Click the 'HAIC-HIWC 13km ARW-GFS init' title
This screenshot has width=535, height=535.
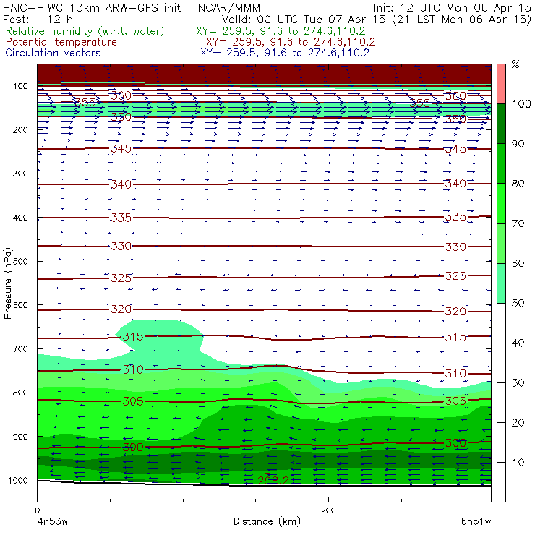pyautogui.click(x=92, y=7)
